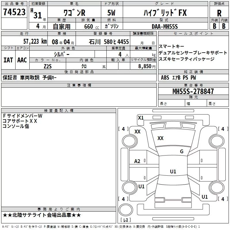The width and height of the screenshot is (230, 230).
Task: Click the spare tire circle above レス
Action: click(x=126, y=210)
